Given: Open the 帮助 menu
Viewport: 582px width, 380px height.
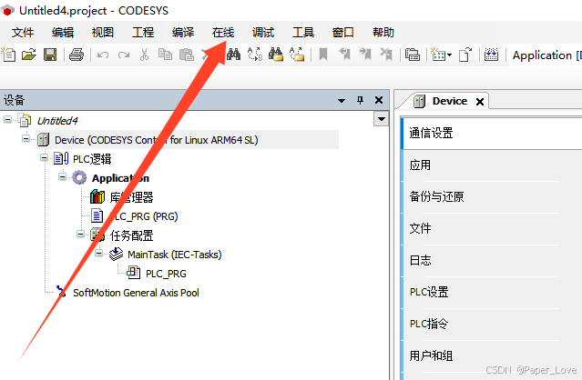Looking at the screenshot, I should click(383, 33).
